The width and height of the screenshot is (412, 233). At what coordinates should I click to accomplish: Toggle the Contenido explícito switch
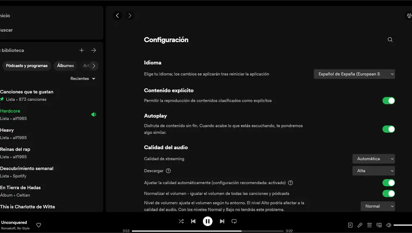coord(389,101)
